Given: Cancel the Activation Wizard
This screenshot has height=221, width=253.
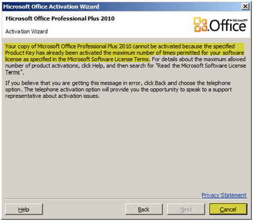Looking at the screenshot, I should pyautogui.click(x=228, y=209).
